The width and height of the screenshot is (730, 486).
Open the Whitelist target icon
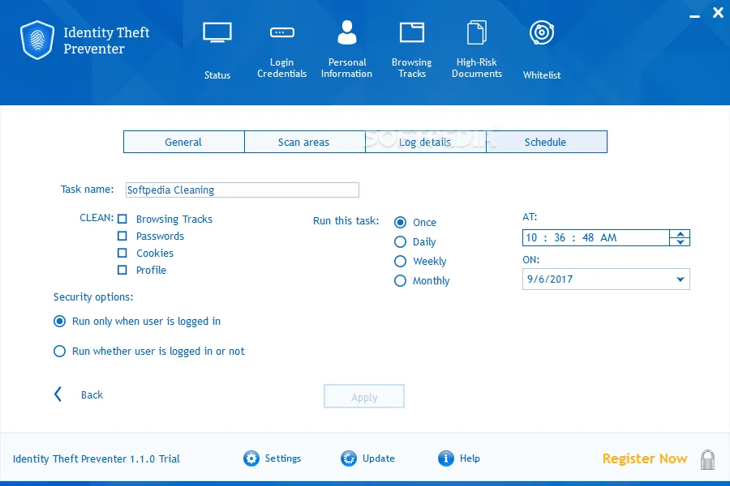[x=542, y=32]
